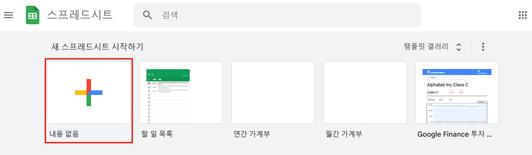
Task: Select the 할 일 목록 template thumbnail
Action: click(181, 93)
